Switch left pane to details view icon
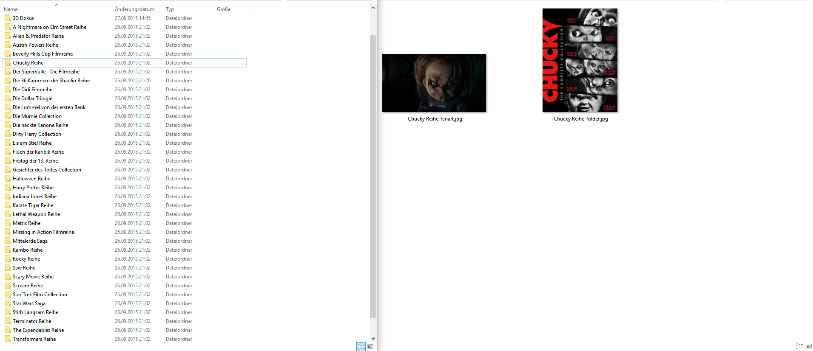 [x=361, y=347]
